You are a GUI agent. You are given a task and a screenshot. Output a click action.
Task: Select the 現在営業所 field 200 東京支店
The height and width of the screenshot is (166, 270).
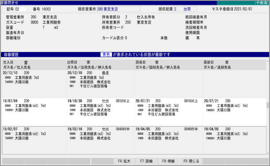118,9
